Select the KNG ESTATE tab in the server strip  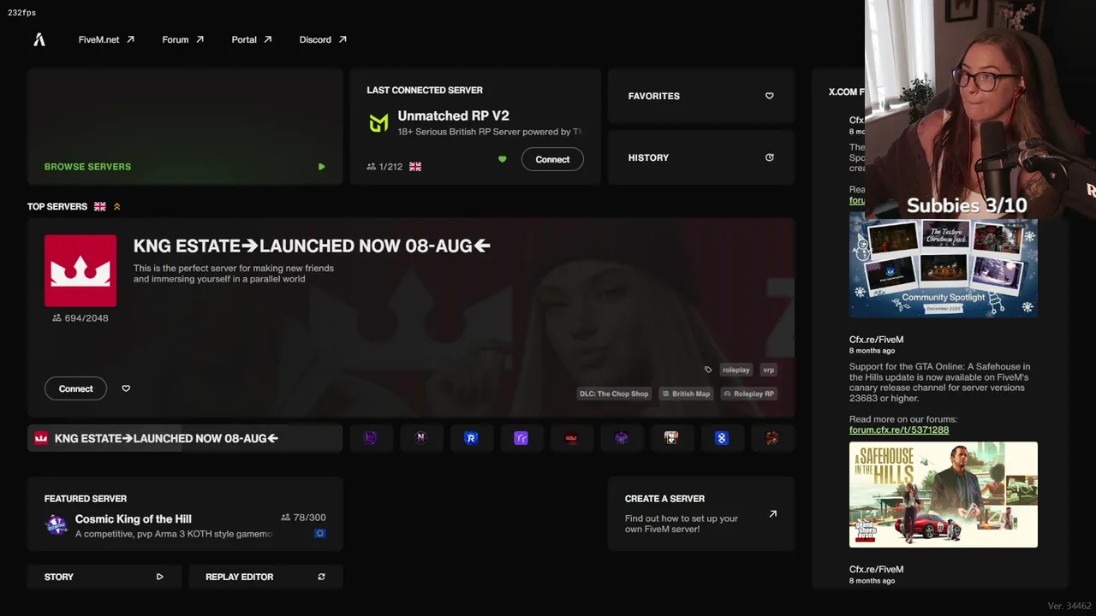coord(185,438)
